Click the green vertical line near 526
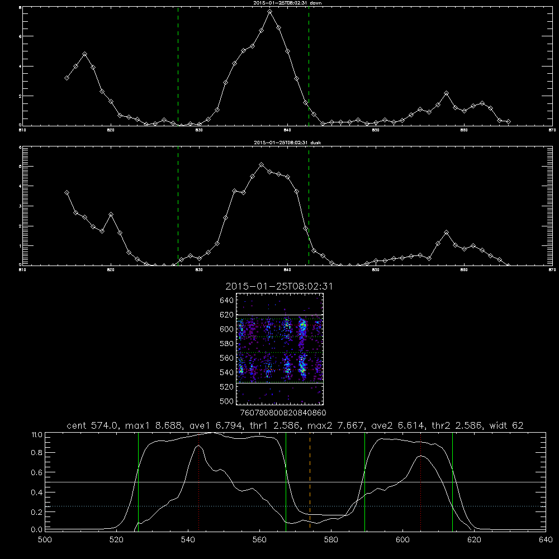 pos(138,482)
